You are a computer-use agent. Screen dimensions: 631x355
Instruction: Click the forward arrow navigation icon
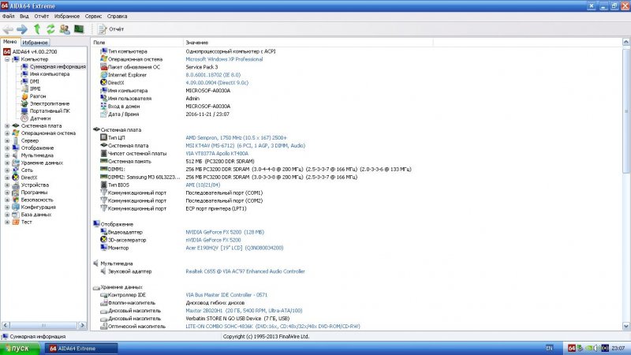click(x=22, y=29)
